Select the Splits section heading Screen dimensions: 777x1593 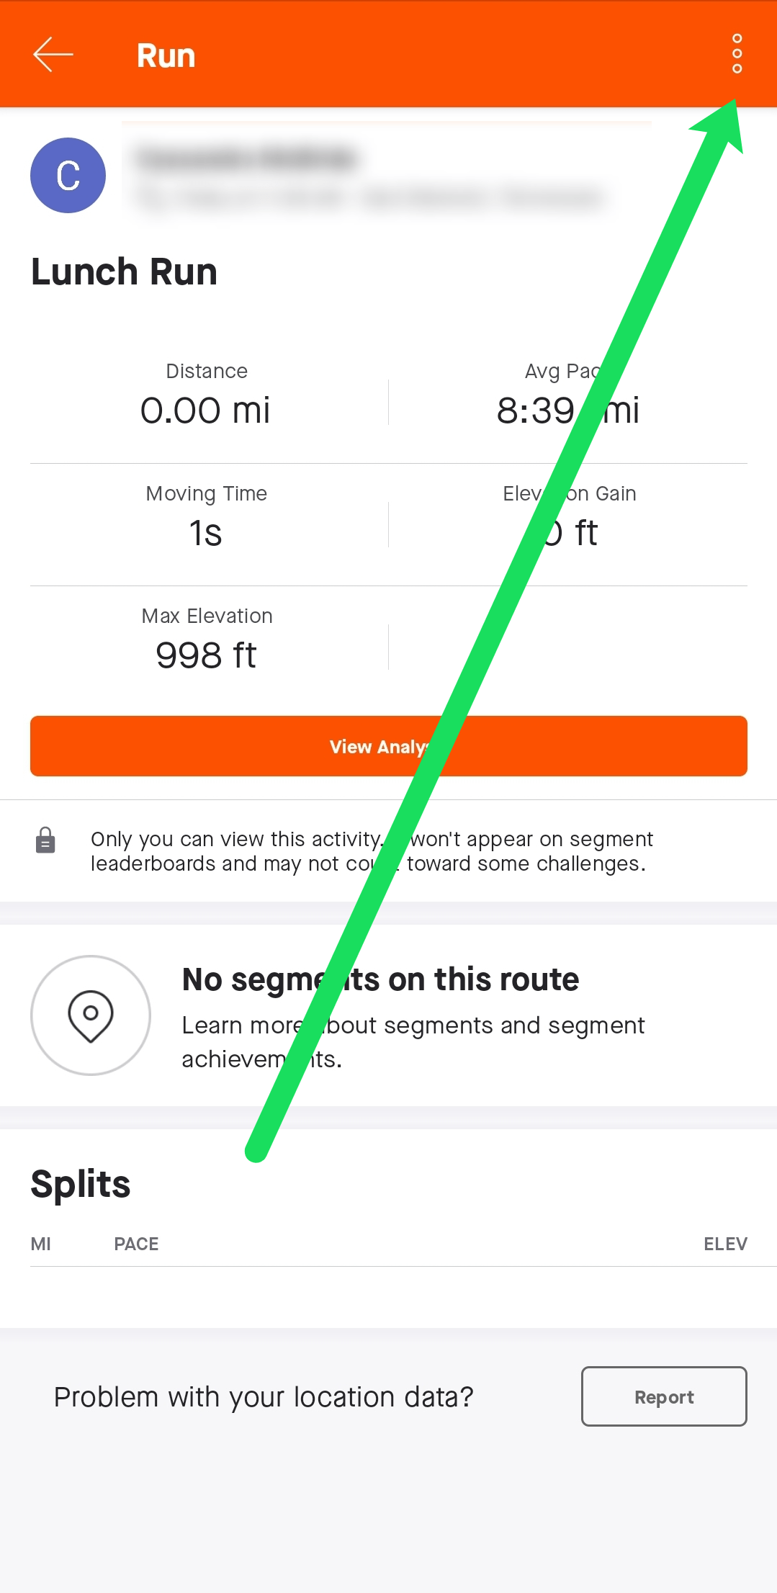pos(80,1183)
